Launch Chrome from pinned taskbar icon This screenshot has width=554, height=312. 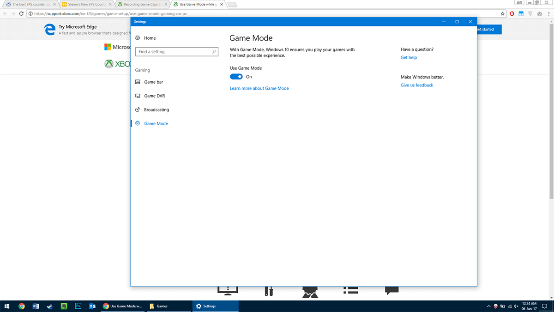(x=22, y=306)
